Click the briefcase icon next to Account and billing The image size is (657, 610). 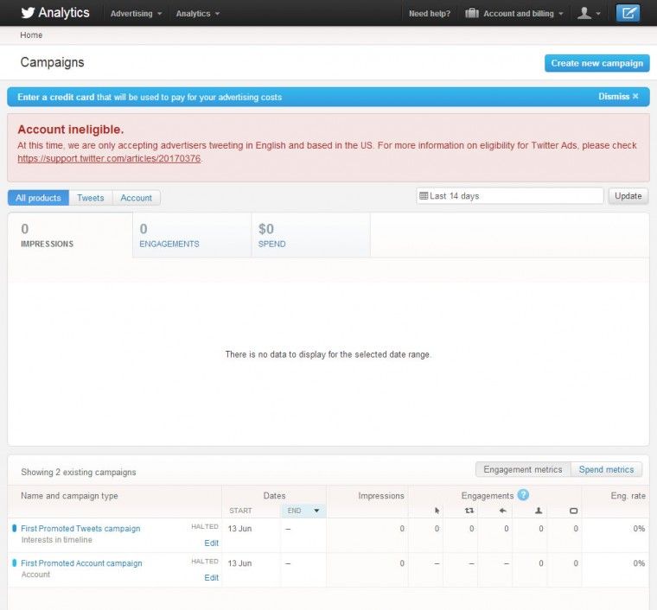471,13
